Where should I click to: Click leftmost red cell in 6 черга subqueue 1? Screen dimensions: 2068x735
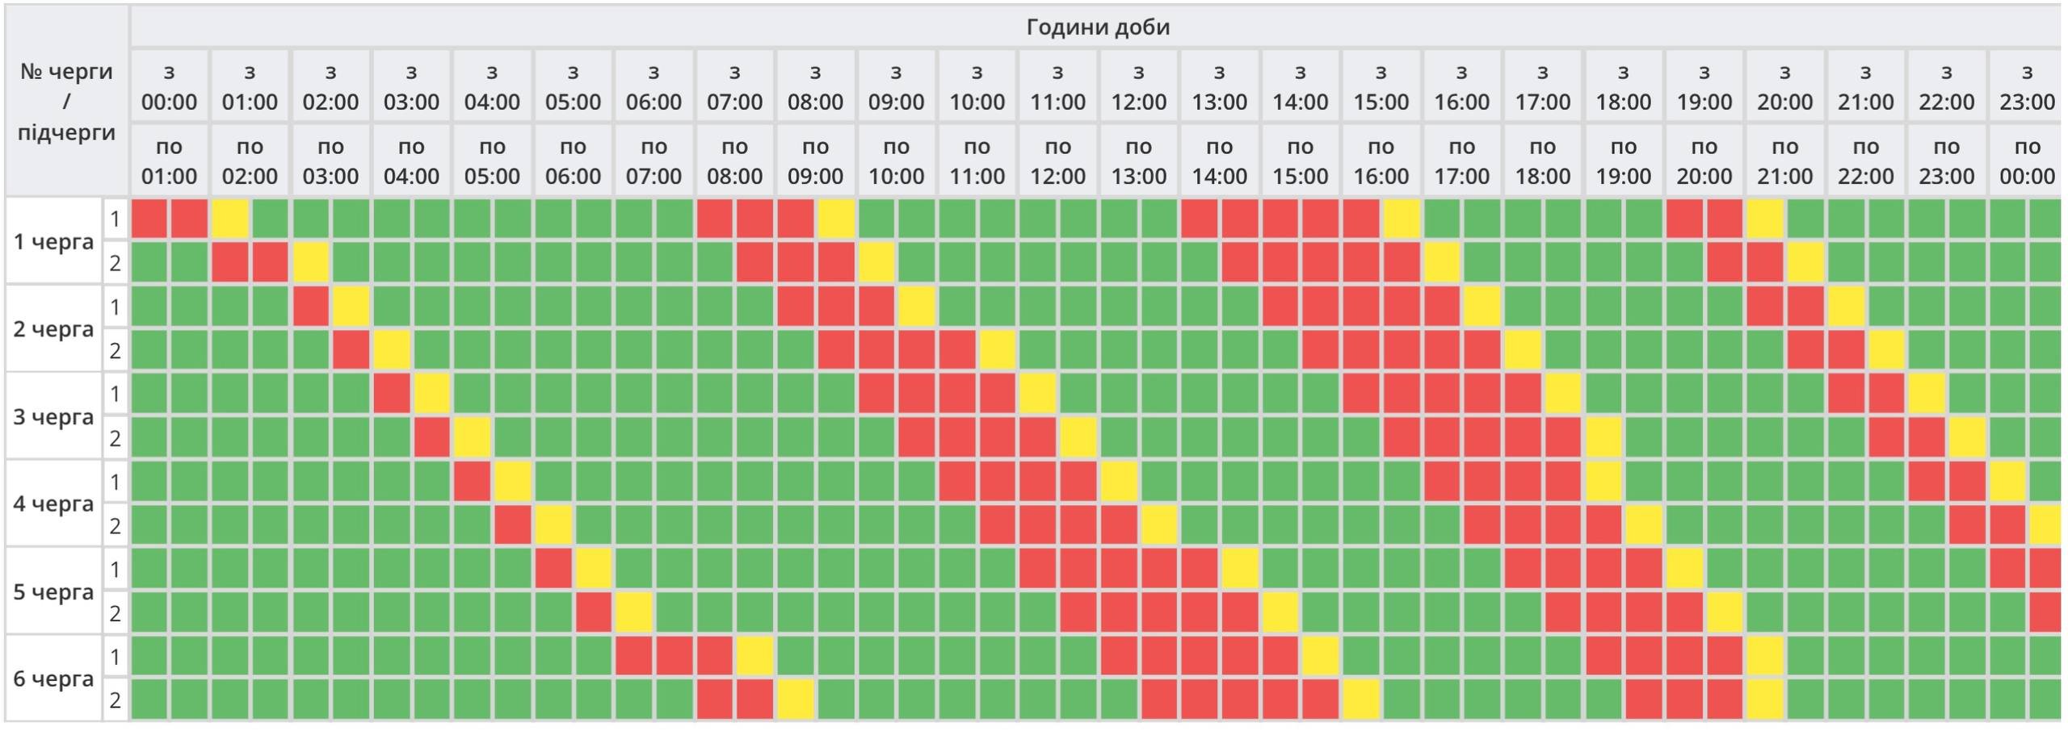point(634,657)
